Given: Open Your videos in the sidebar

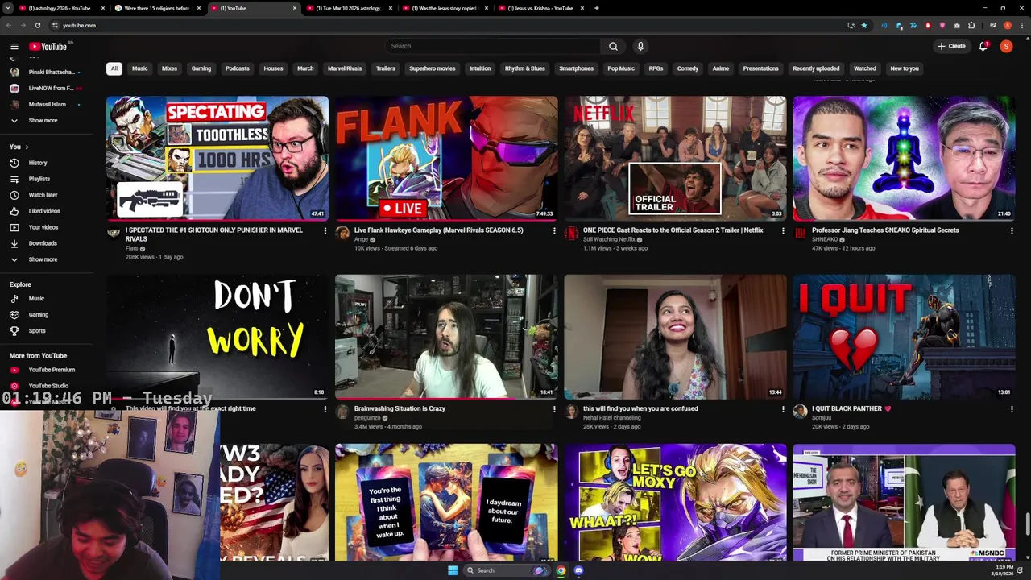Looking at the screenshot, I should 43,227.
